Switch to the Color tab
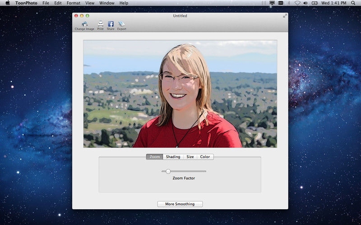361x225 pixels. tap(205, 157)
